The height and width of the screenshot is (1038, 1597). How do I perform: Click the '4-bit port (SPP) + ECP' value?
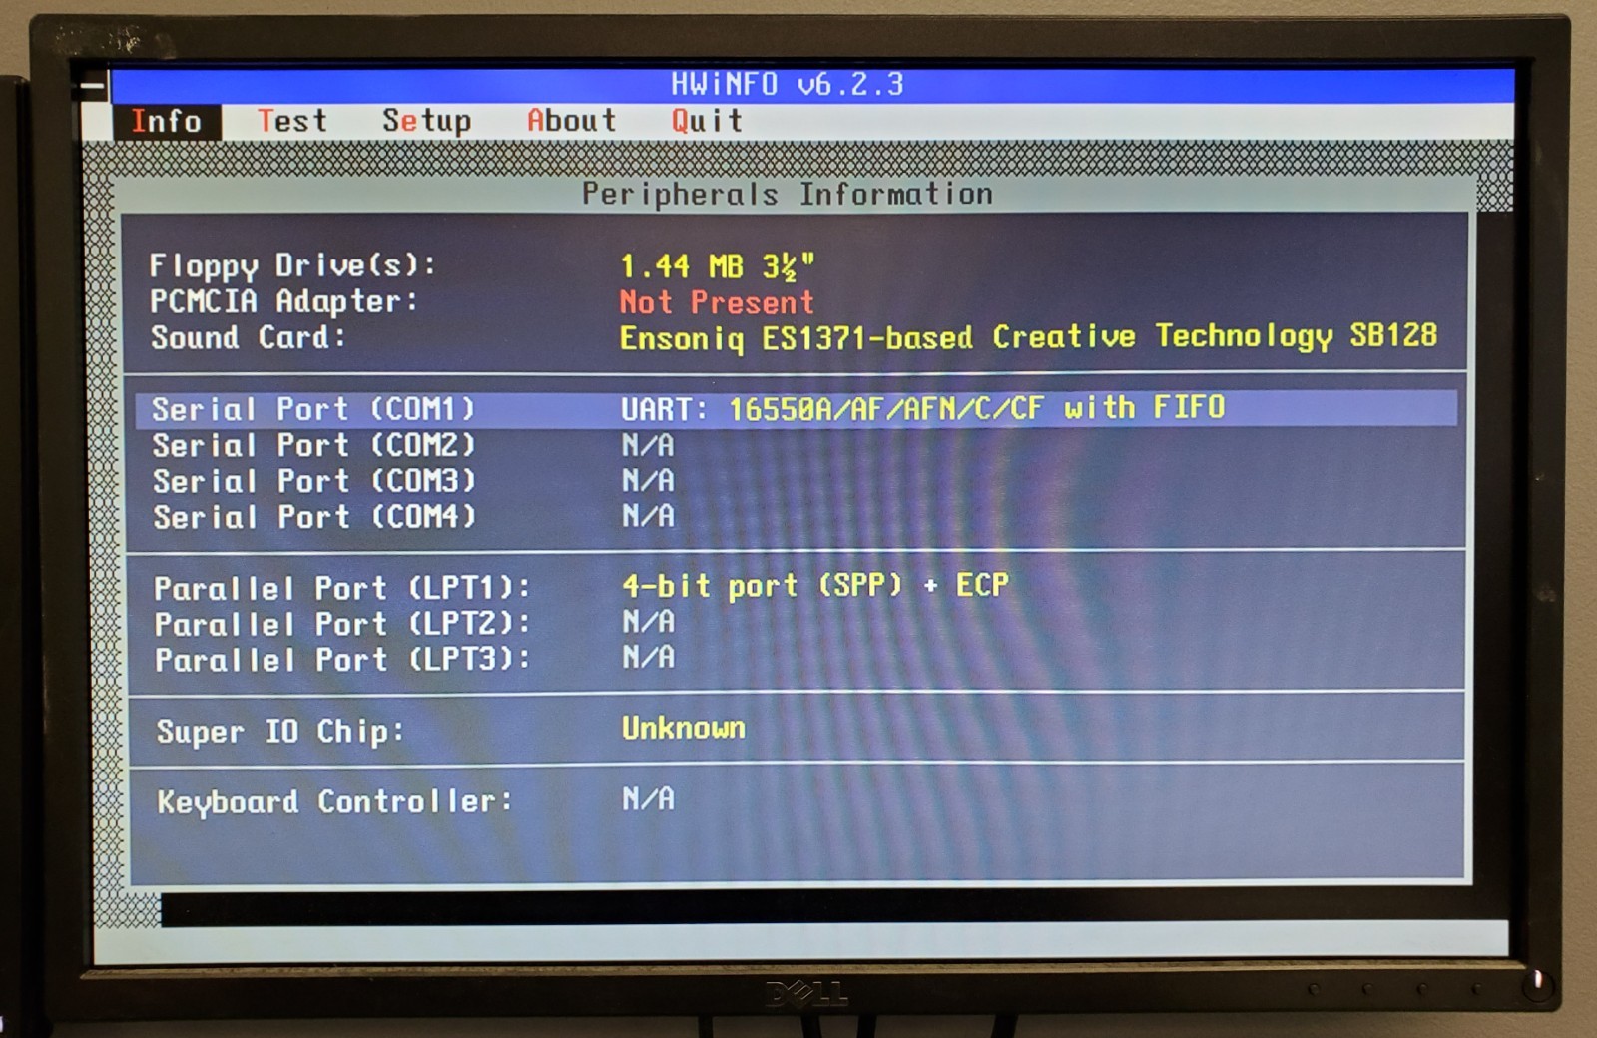coord(814,585)
